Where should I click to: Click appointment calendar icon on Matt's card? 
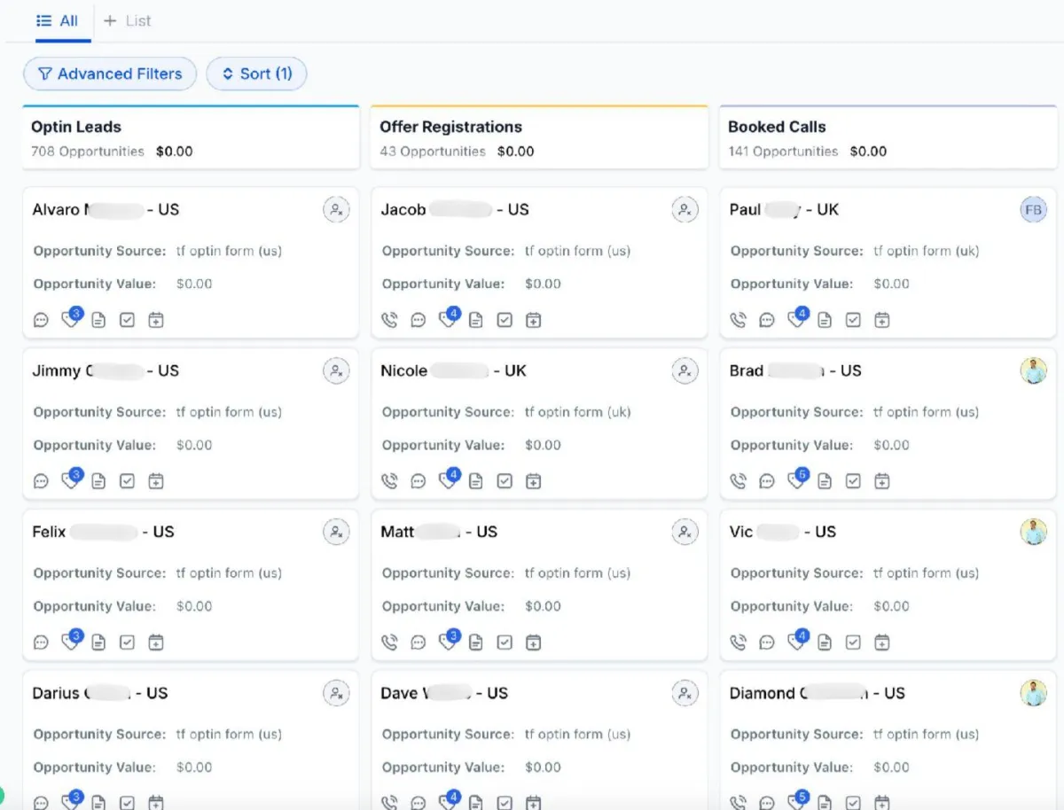tap(533, 643)
